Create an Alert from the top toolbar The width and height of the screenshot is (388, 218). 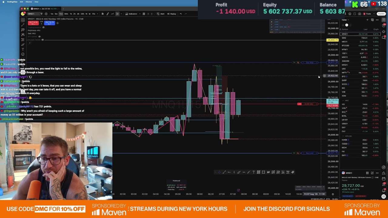[x=161, y=14]
